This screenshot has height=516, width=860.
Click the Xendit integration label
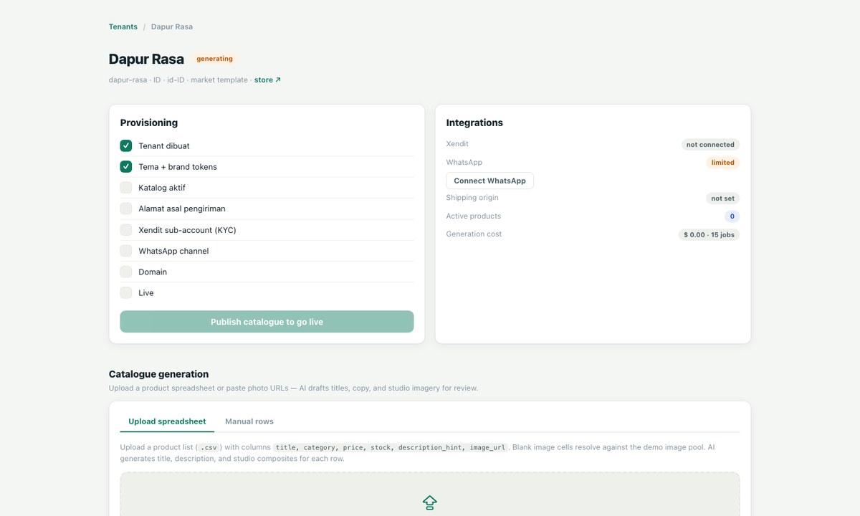click(x=457, y=144)
